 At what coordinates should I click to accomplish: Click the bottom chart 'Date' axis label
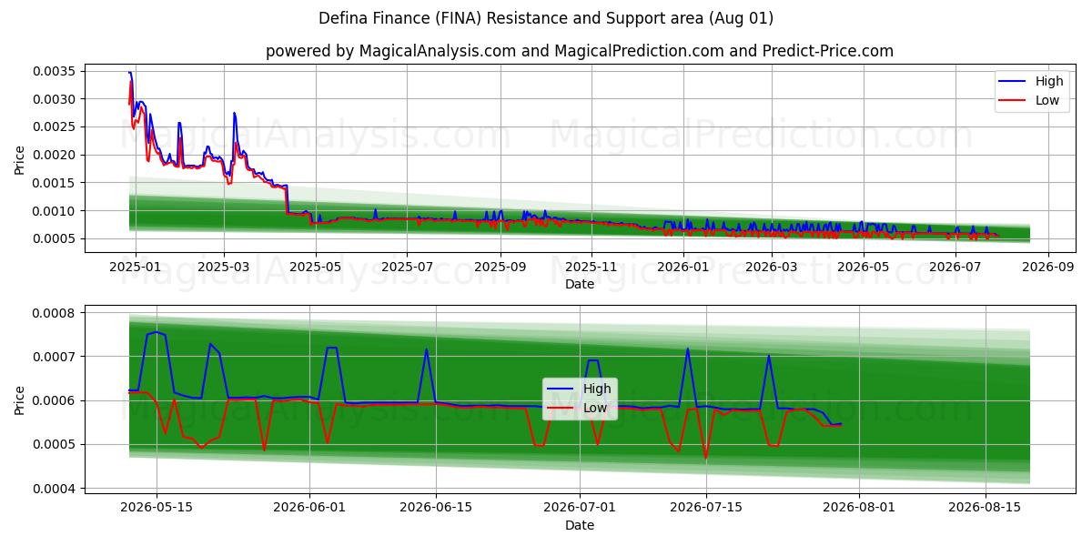(x=580, y=525)
